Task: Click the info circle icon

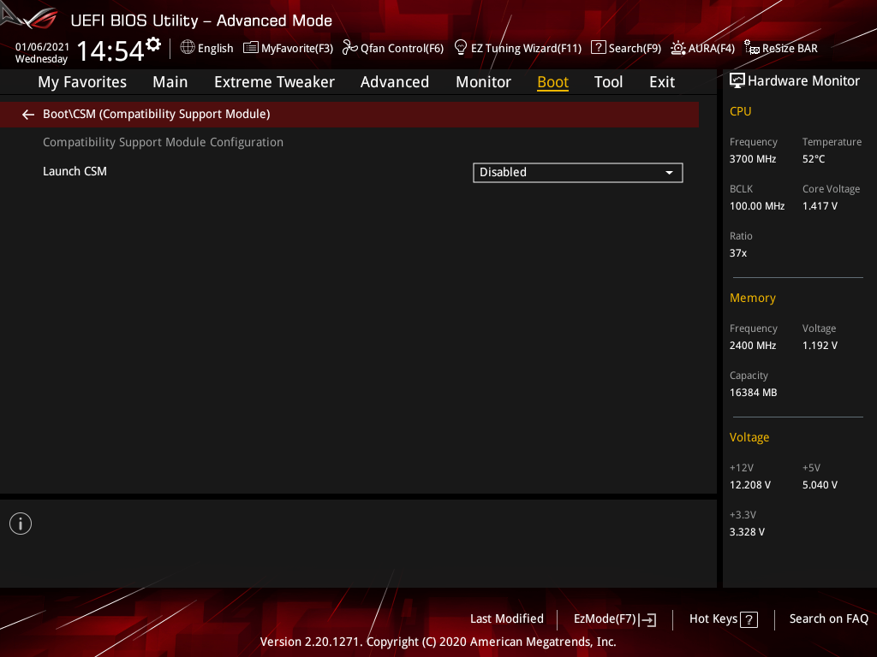Action: pyautogui.click(x=21, y=524)
